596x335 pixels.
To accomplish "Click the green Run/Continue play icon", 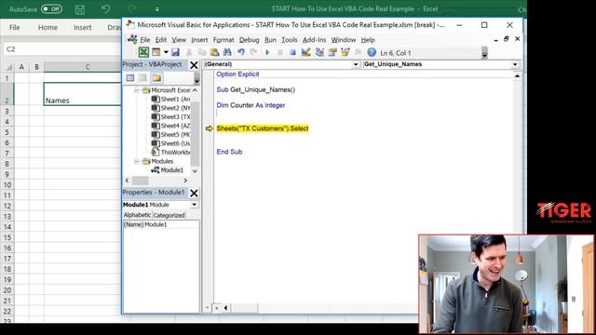I will pos(267,52).
